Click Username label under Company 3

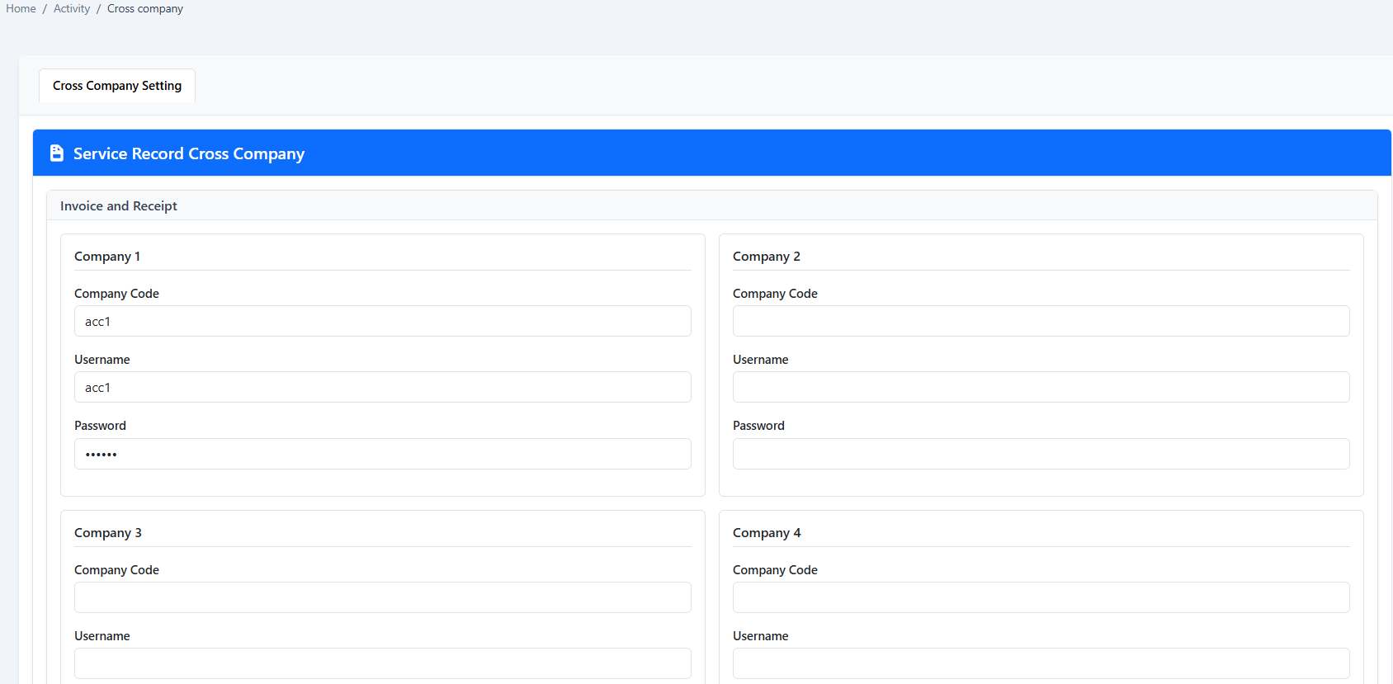point(102,636)
